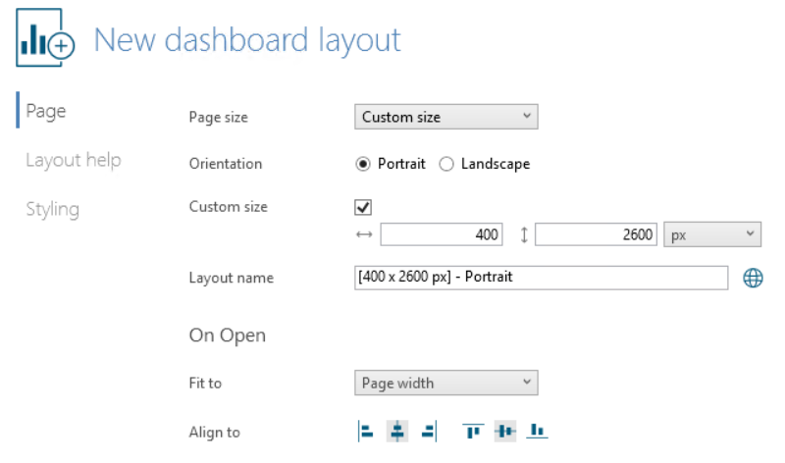785x463 pixels.
Task: Click align middle vertically icon
Action: tap(505, 431)
